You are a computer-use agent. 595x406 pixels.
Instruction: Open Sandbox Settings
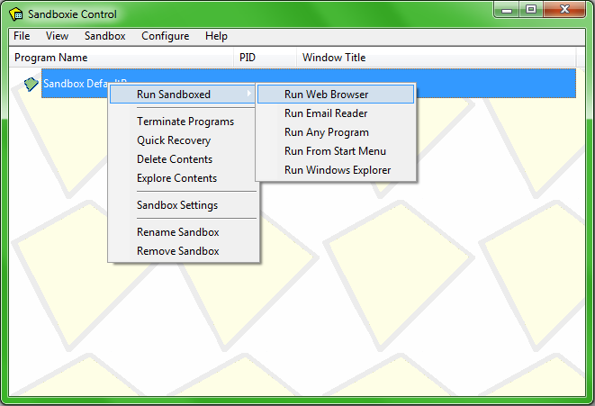click(x=184, y=205)
